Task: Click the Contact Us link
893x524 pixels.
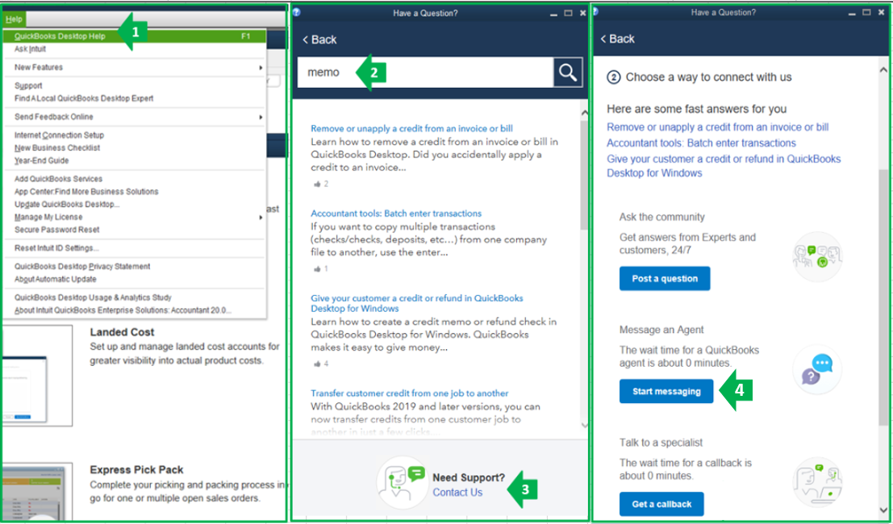Action: pyautogui.click(x=457, y=493)
